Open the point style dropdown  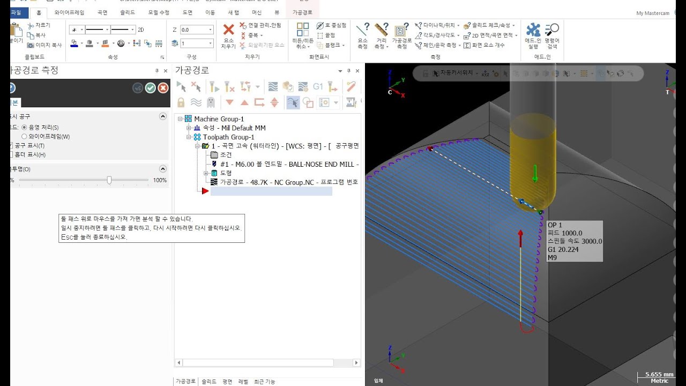click(x=80, y=30)
